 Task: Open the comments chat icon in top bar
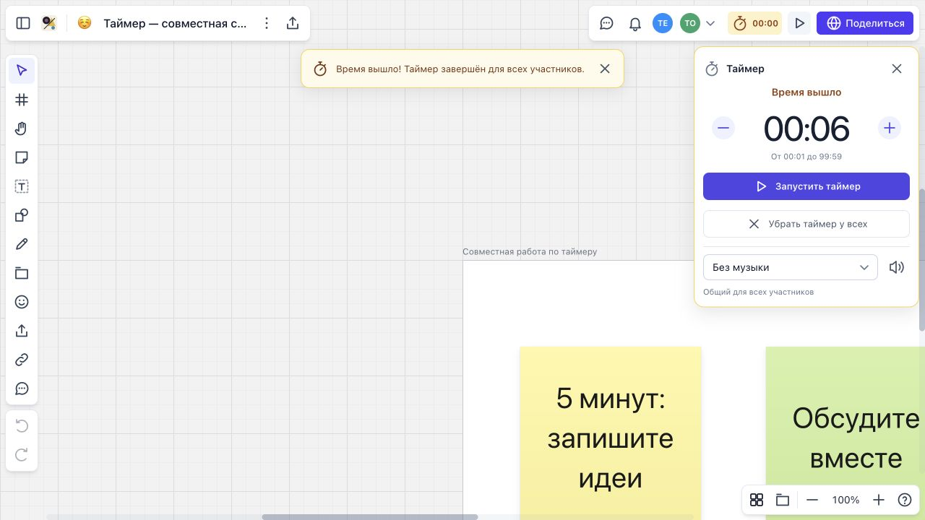point(607,23)
